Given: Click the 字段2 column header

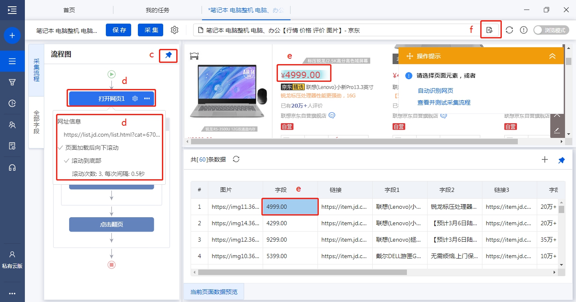Looking at the screenshot, I should point(455,190).
